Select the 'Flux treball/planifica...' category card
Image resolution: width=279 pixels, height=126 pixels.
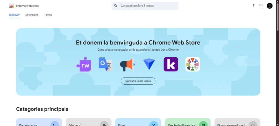click(x=187, y=122)
